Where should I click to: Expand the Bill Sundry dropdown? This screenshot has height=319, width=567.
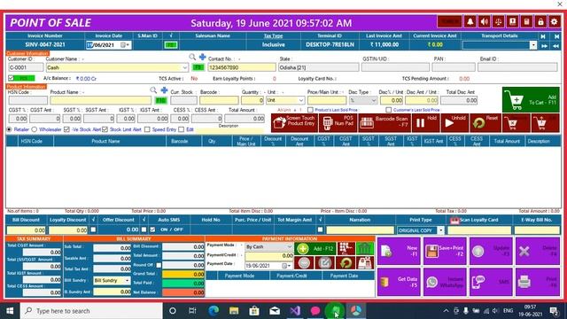127,280
